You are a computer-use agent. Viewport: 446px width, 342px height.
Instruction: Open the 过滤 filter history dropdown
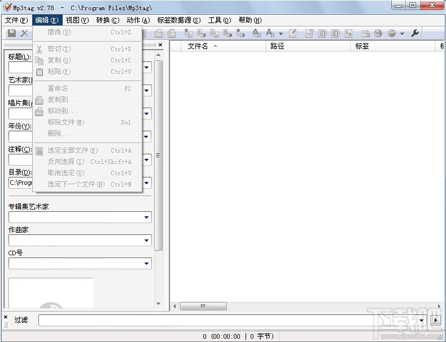pos(422,321)
